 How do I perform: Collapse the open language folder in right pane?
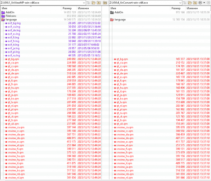pos(112,20)
